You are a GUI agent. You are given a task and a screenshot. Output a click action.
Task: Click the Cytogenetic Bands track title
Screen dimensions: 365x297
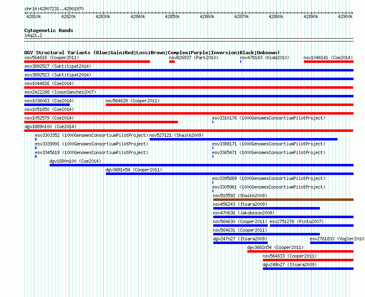(49, 30)
